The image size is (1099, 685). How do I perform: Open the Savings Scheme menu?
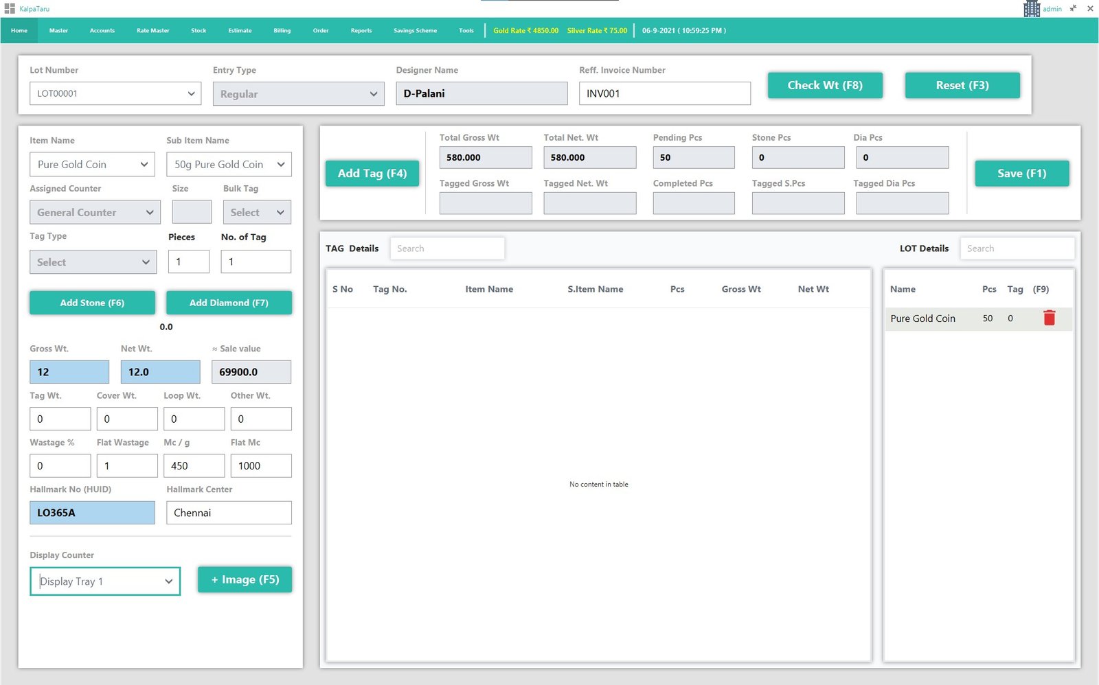415,30
